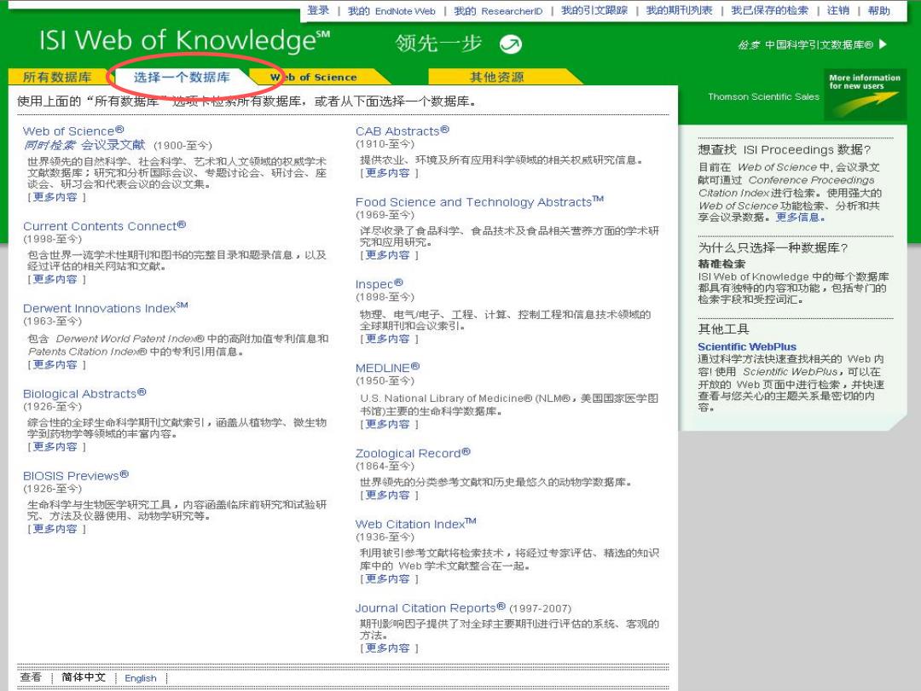Image resolution: width=921 pixels, height=691 pixels.
Task: Show 更多内容 for Web Citation Index
Action: click(388, 579)
